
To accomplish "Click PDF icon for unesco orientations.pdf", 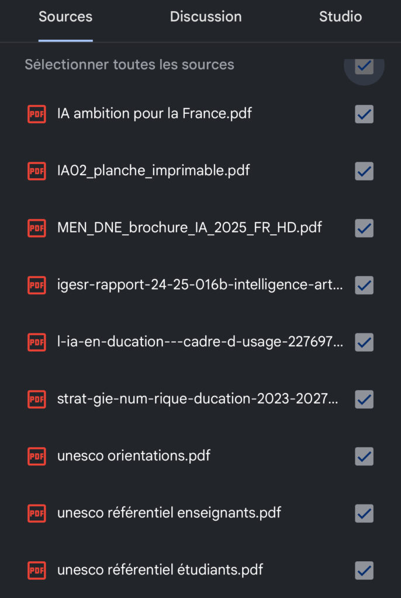I will pyautogui.click(x=37, y=456).
